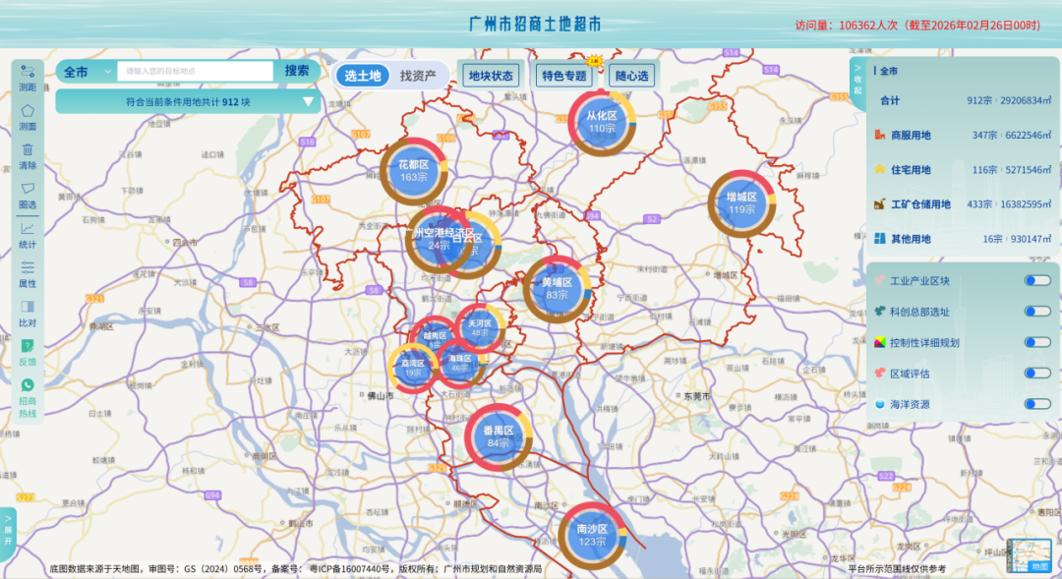Click the 清除 trash icon
Image resolution: width=1062 pixels, height=579 pixels.
28,150
